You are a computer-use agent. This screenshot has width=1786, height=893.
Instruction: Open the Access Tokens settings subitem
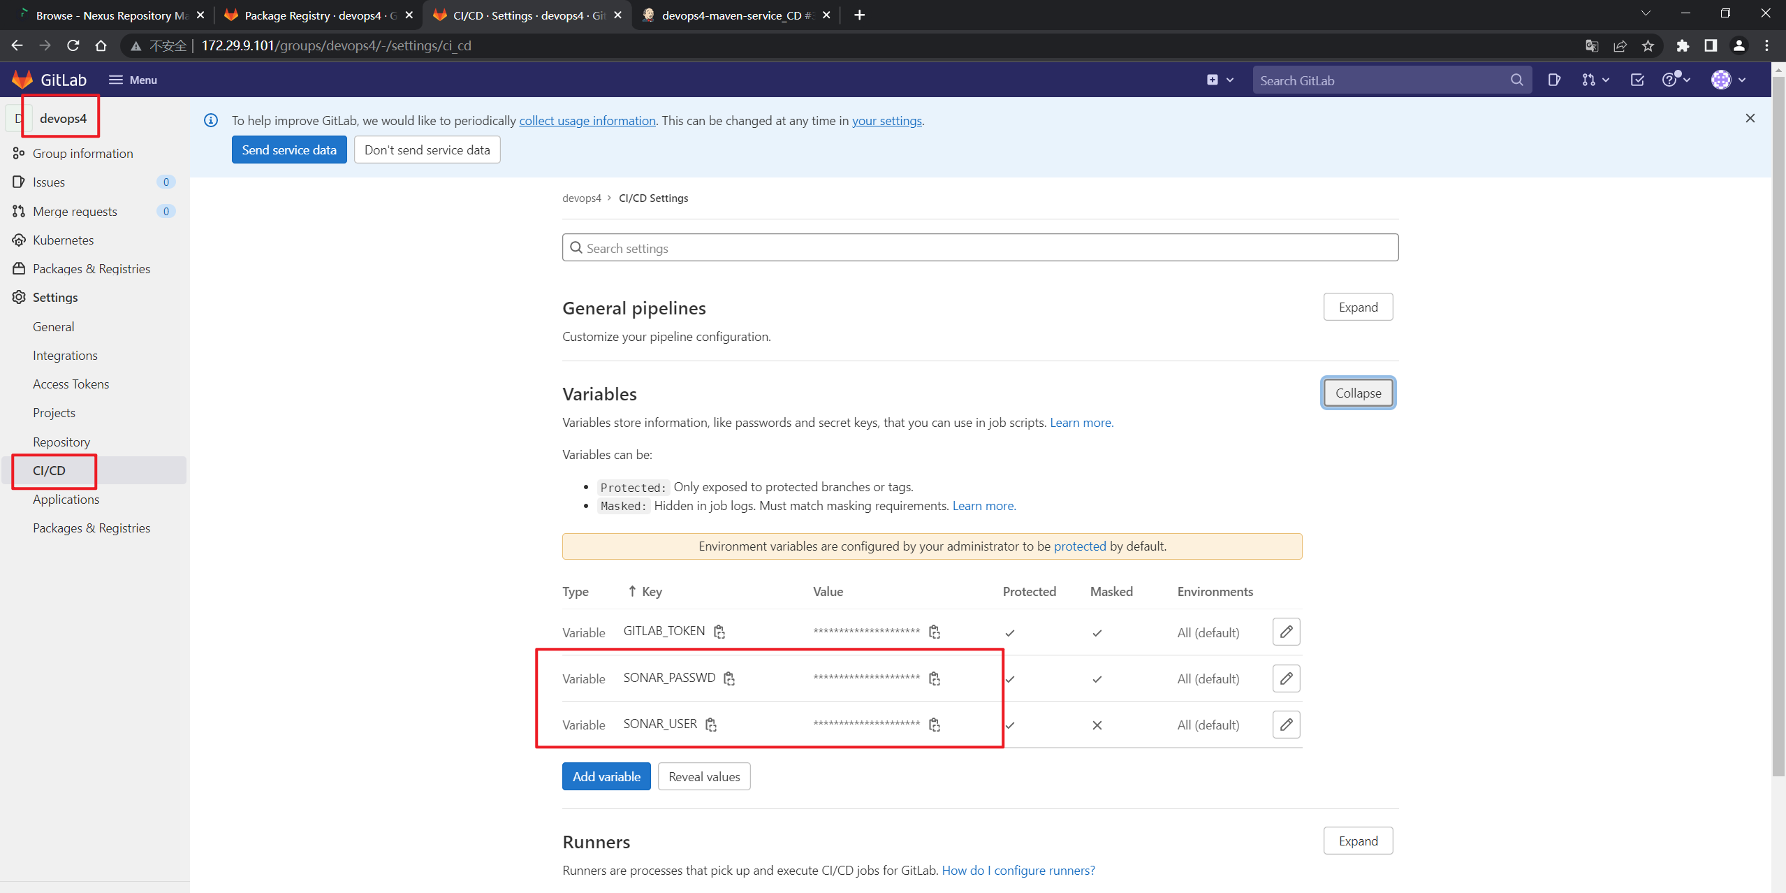(x=71, y=384)
